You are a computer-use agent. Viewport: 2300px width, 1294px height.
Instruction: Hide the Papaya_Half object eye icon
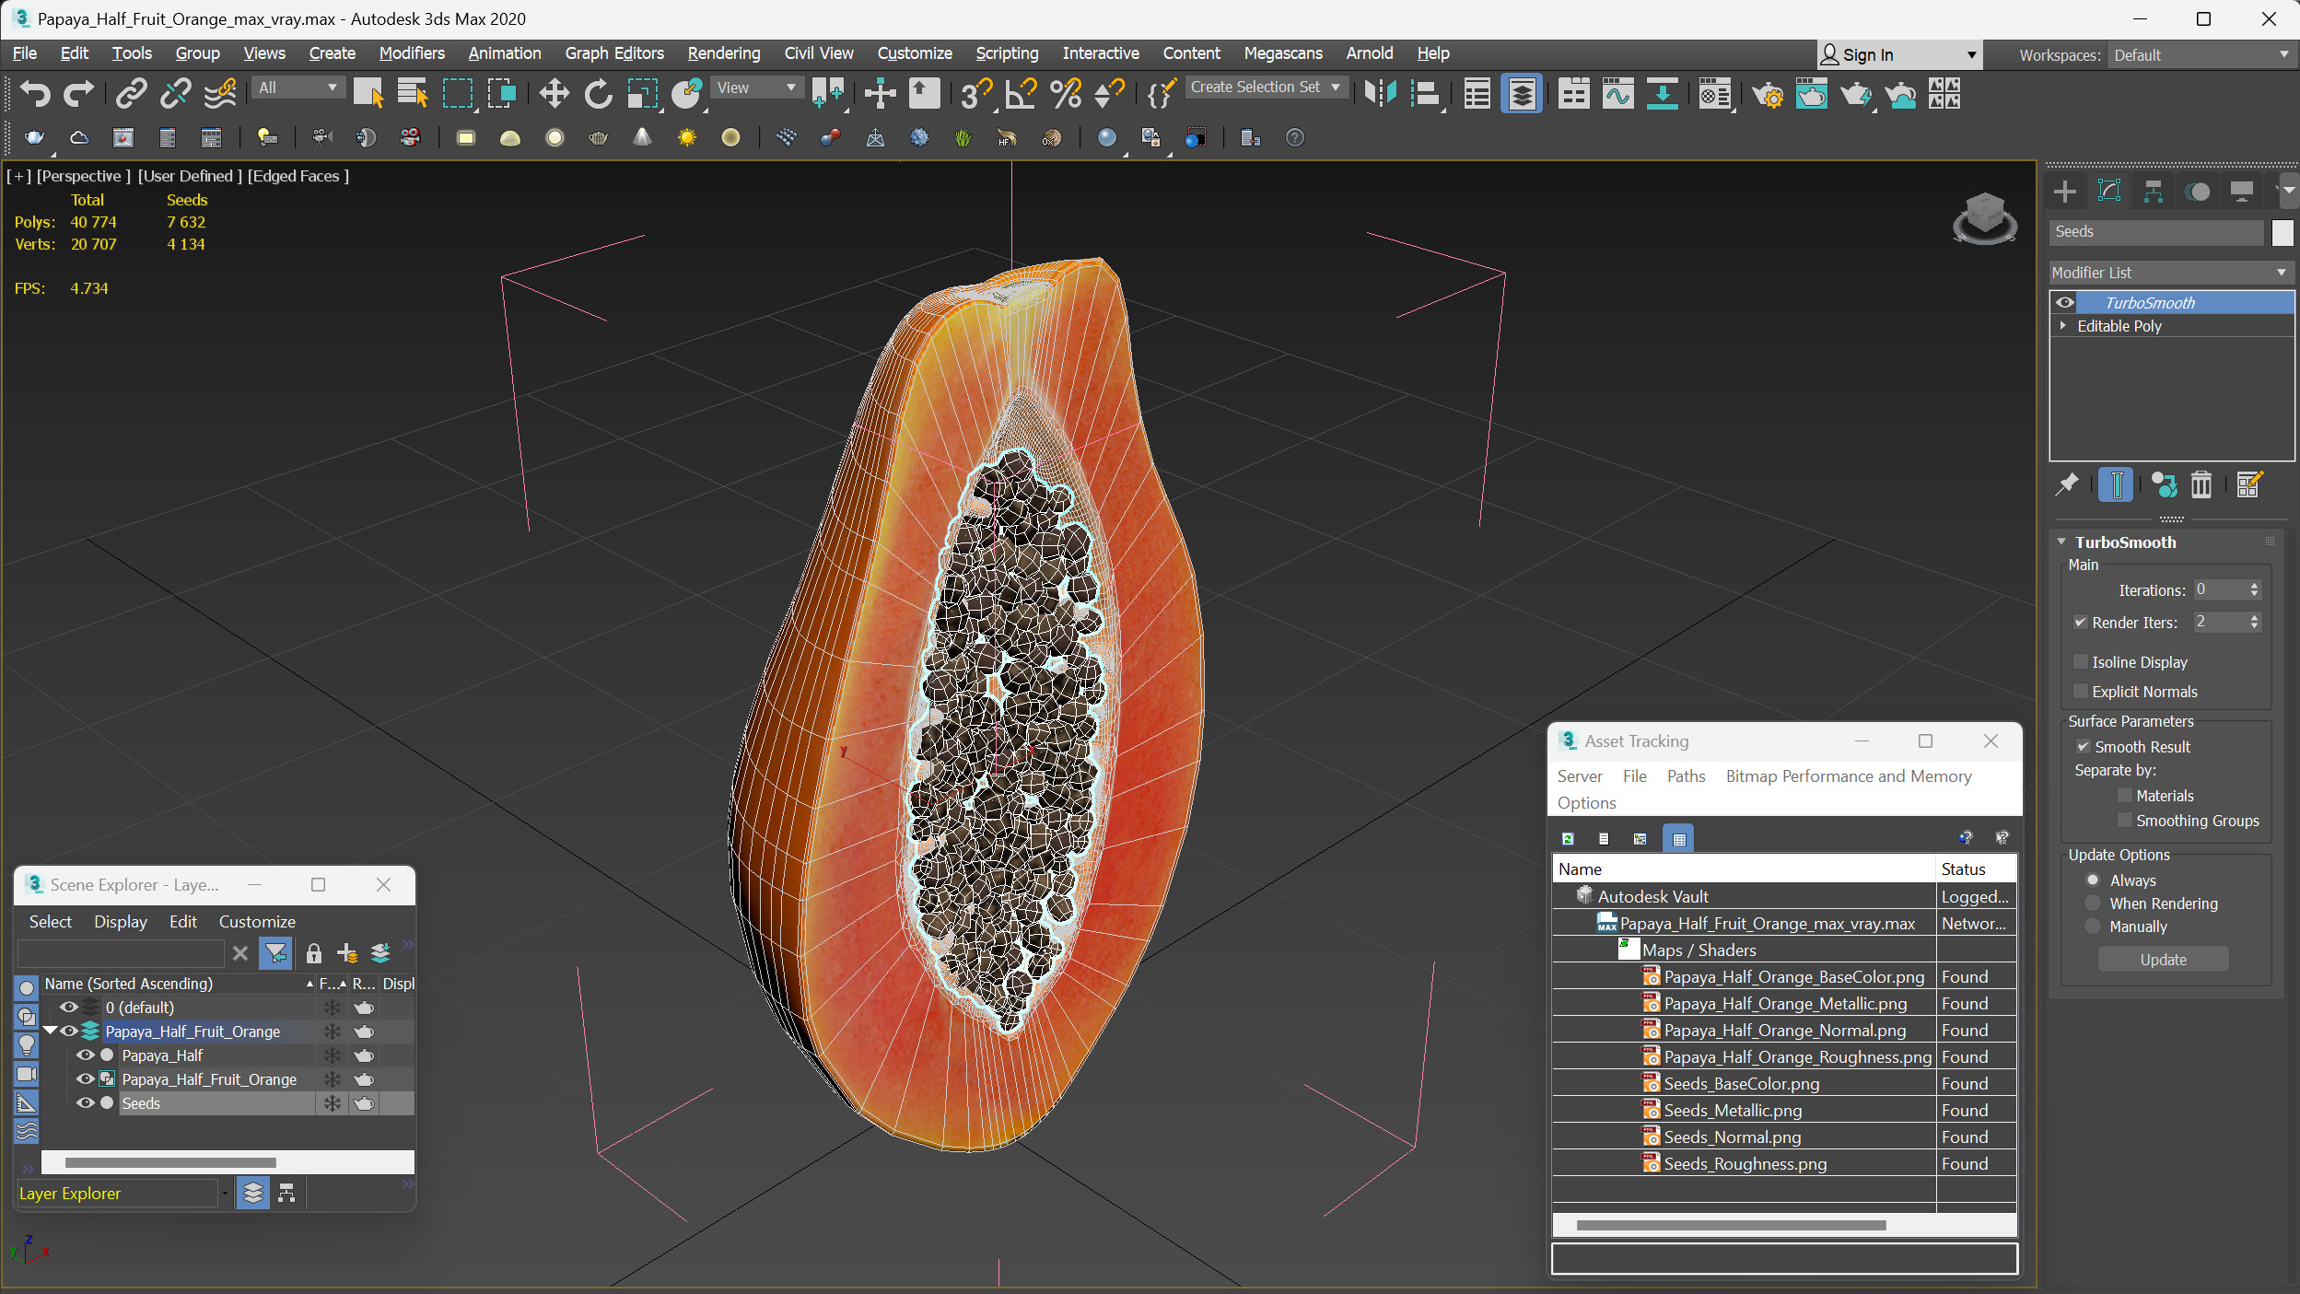tap(85, 1055)
